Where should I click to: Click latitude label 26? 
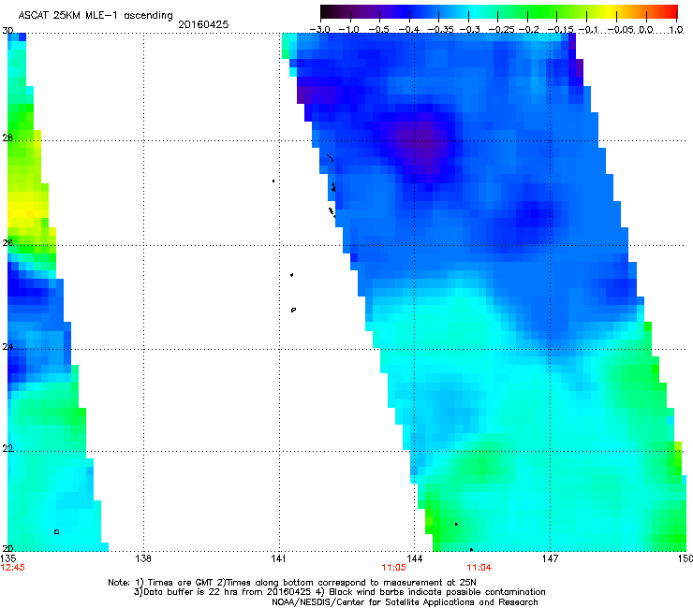pos(7,243)
